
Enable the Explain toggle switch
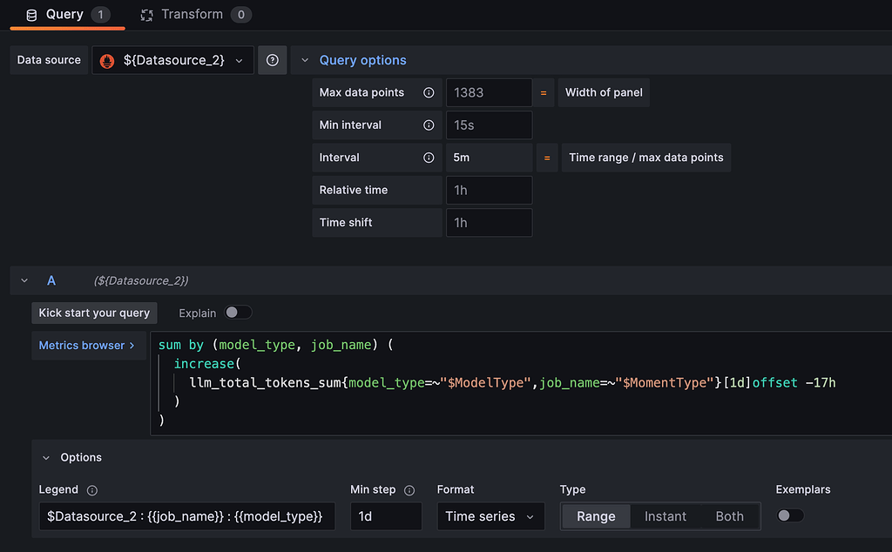click(x=238, y=313)
